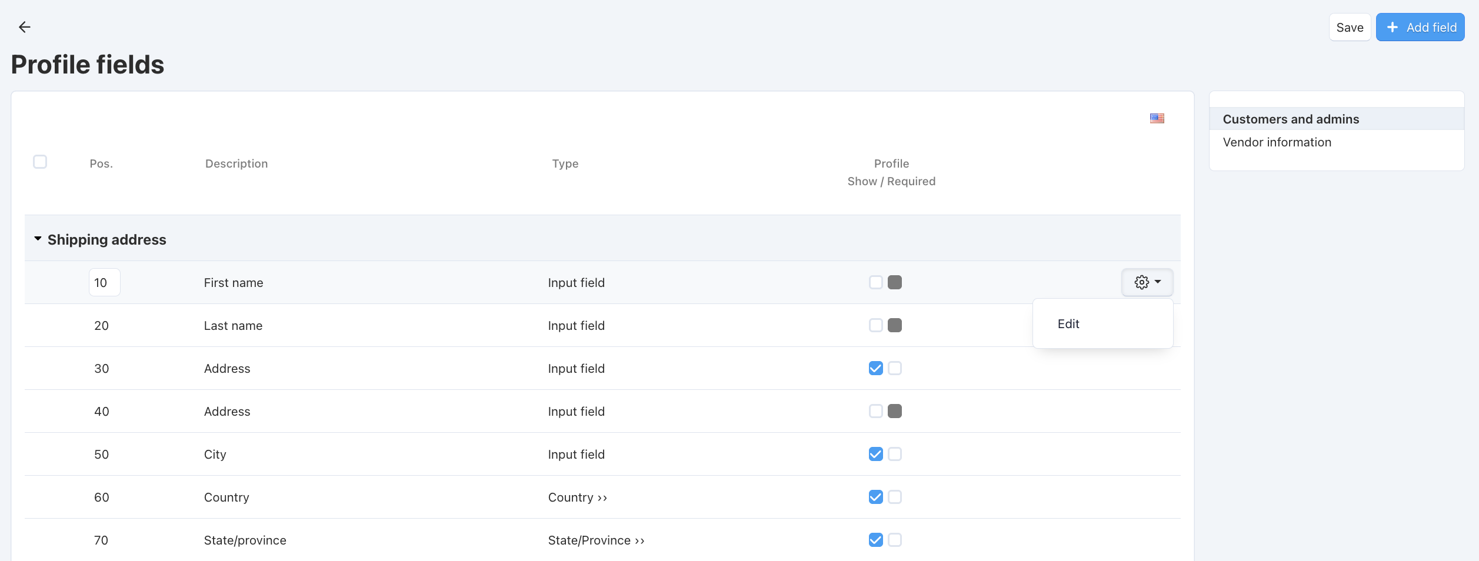Toggle Show checkbox for Last name
Viewport: 1479px width, 561px height.
876,325
